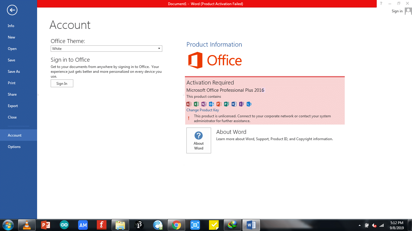The width and height of the screenshot is (412, 231).
Task: Choose Save As in the sidebar
Action: pyautogui.click(x=18, y=72)
